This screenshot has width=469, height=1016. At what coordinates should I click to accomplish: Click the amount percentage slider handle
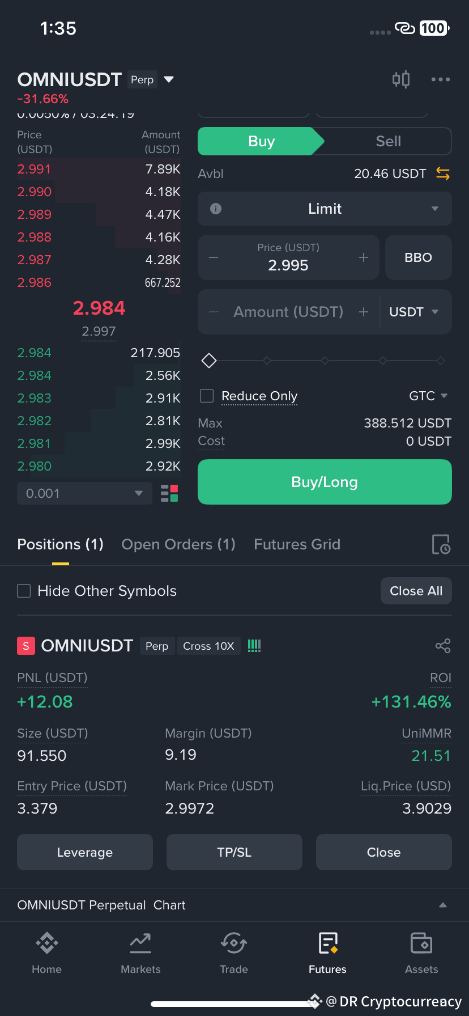(x=209, y=361)
